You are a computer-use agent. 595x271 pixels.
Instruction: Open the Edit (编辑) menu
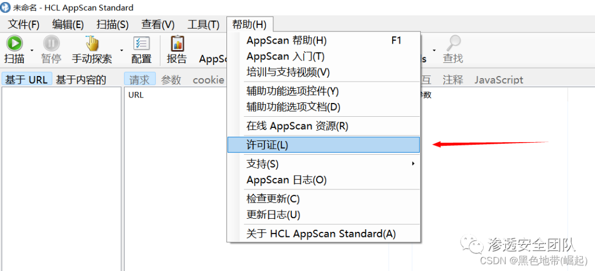click(x=68, y=25)
